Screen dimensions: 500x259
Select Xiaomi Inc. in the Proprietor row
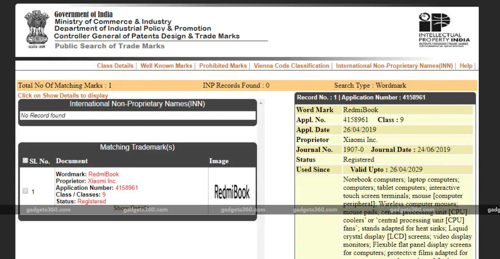tap(360, 140)
